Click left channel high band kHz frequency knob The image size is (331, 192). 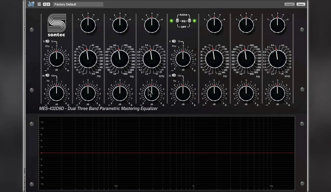tap(152, 59)
